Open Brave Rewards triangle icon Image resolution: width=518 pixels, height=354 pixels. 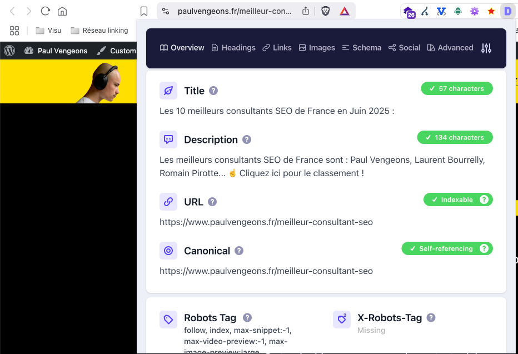click(x=344, y=11)
